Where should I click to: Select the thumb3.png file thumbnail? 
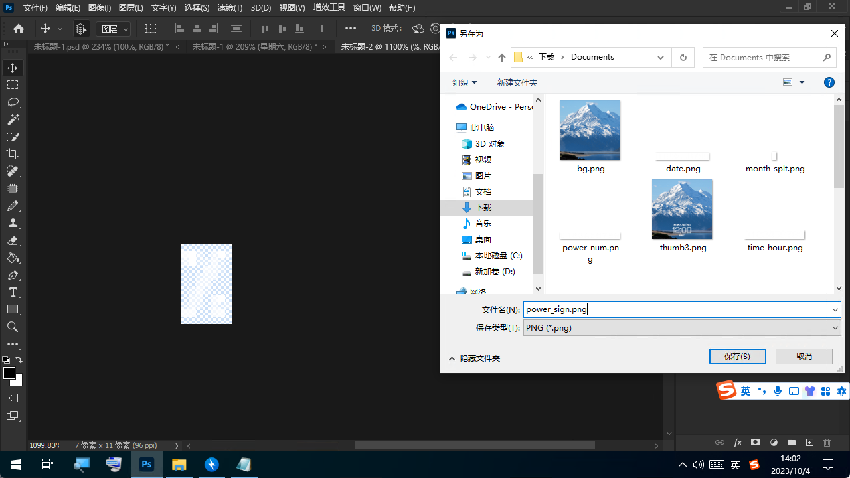pos(682,210)
